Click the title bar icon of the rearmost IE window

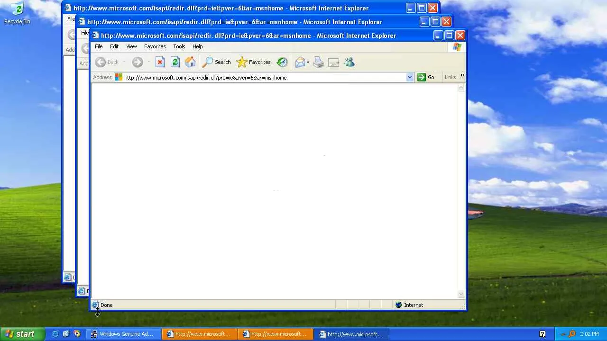click(68, 8)
